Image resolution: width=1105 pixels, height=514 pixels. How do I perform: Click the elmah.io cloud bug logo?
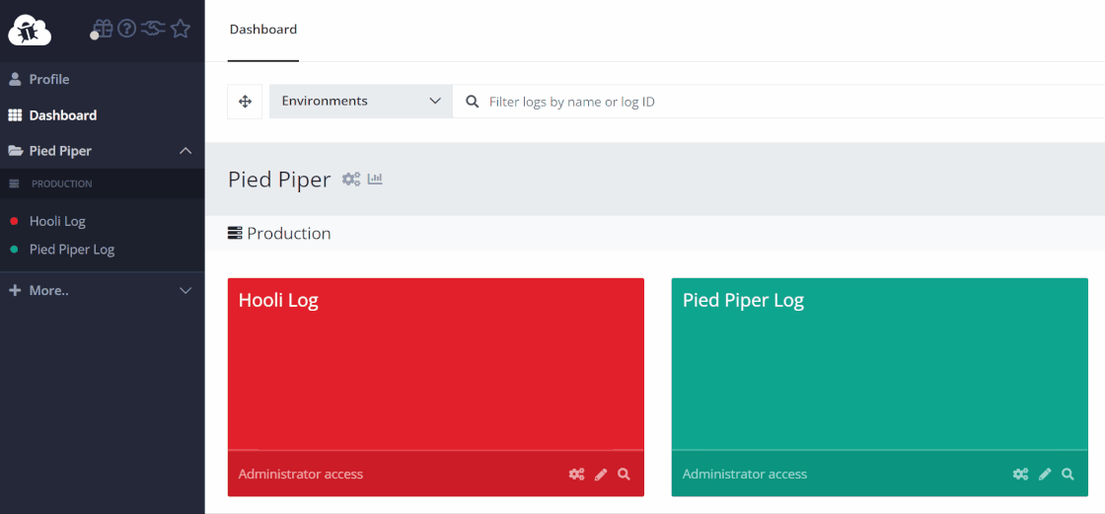click(x=30, y=29)
